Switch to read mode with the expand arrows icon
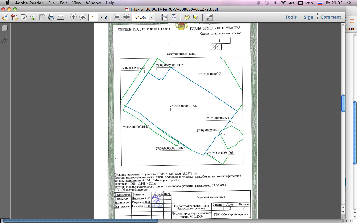The image size is (357, 223). tap(209, 17)
